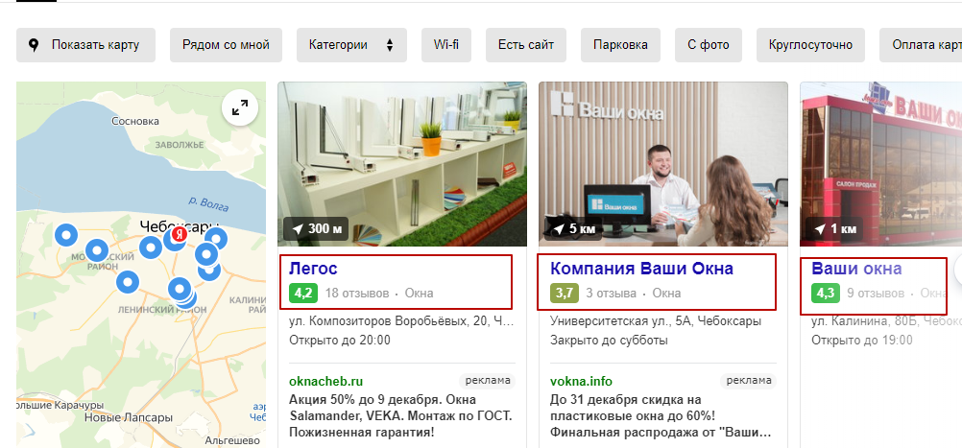Toggle the Оплата картой filter
962x448 pixels.
pos(921,45)
